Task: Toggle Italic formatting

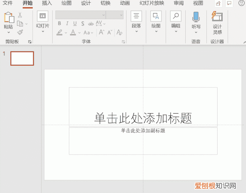Action: tap(67, 23)
